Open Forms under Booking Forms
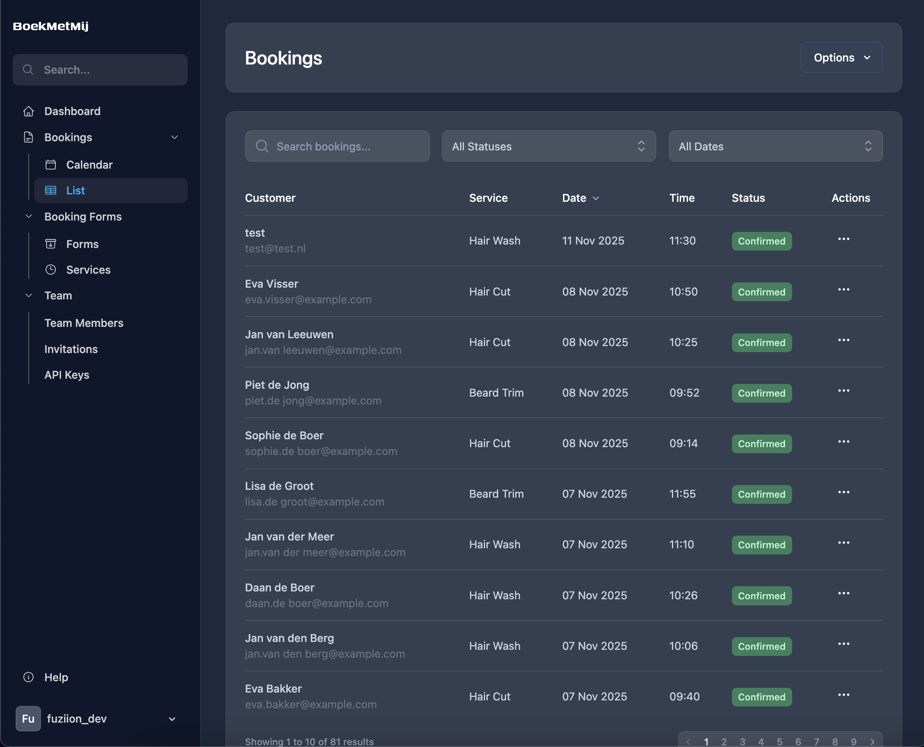The image size is (924, 747). 82,244
